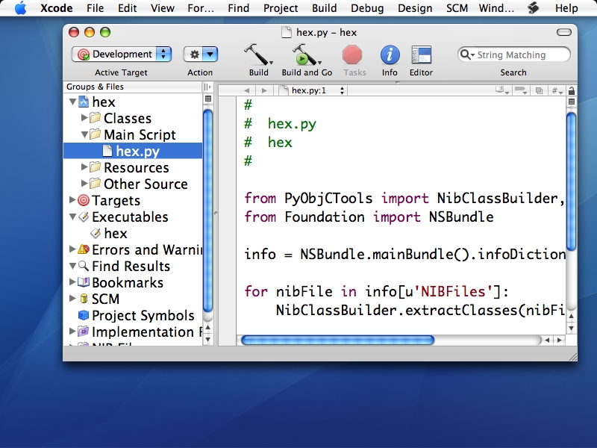The image size is (597, 448).
Task: Click the script menu icon in menu bar
Action: pyautogui.click(x=534, y=8)
